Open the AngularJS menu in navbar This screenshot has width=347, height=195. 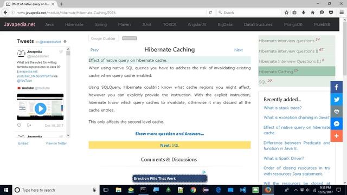point(197,24)
